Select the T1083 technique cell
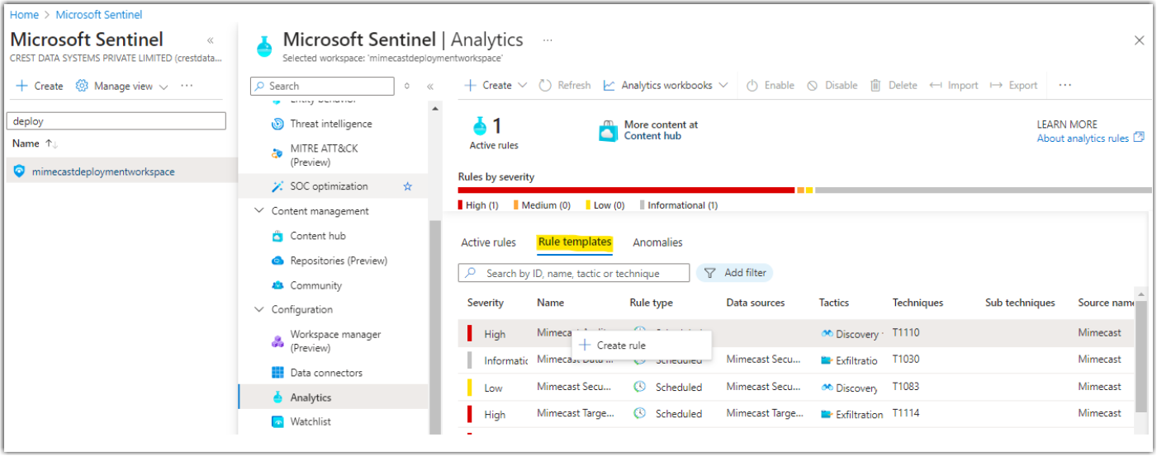The image size is (1157, 456). [x=906, y=386]
